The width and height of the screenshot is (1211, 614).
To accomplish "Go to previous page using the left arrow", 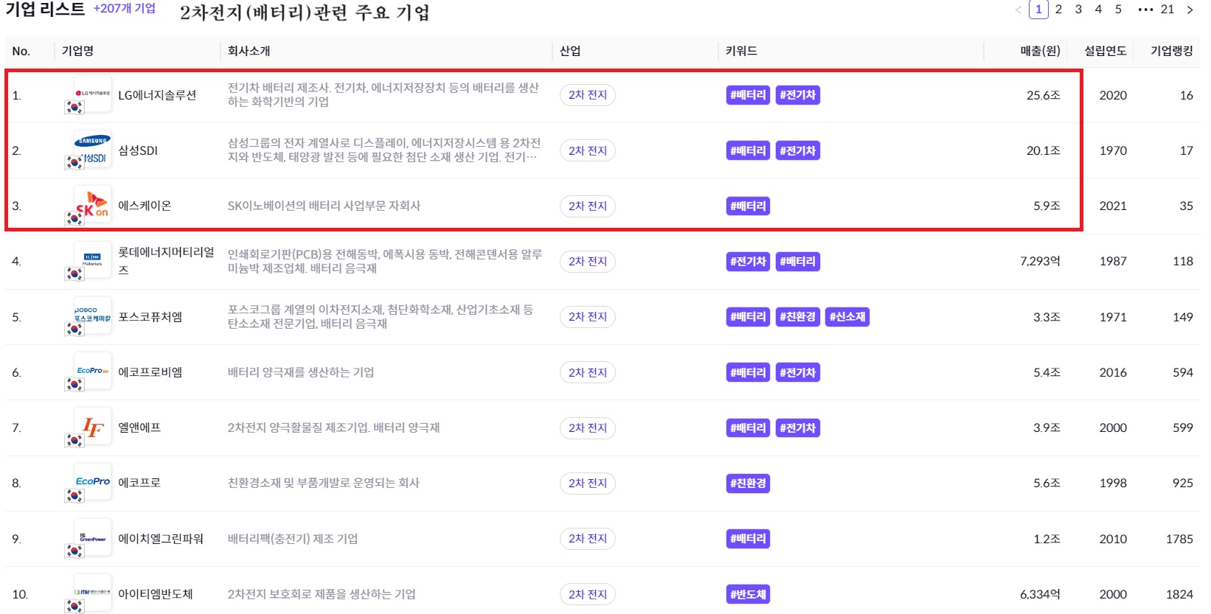I will click(1019, 10).
